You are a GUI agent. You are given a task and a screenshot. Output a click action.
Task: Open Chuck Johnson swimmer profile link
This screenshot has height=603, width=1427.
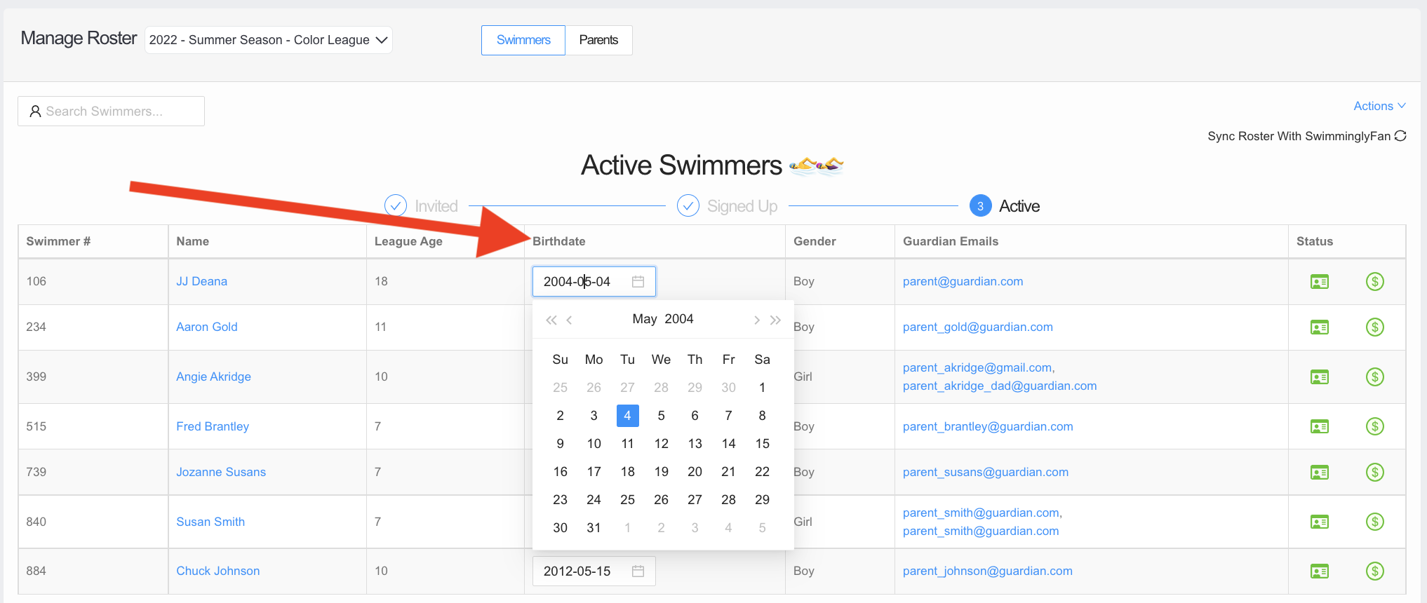point(218,571)
